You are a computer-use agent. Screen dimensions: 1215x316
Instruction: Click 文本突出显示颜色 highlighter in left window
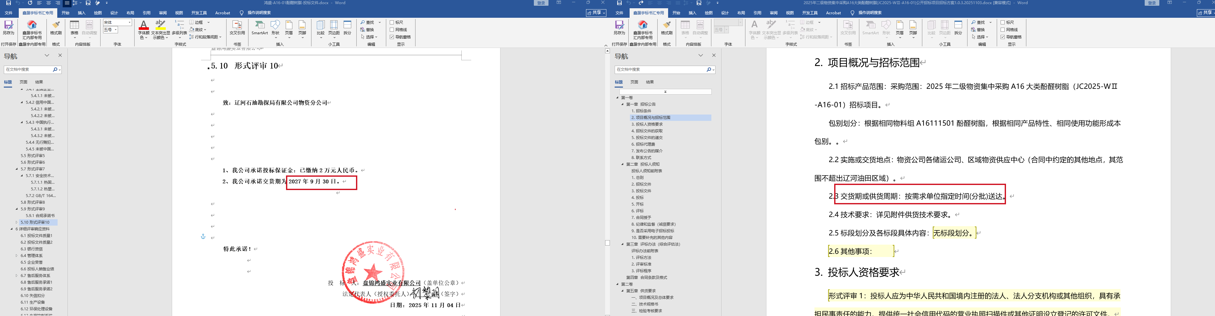pyautogui.click(x=160, y=29)
